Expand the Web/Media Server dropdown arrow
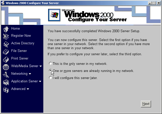 tap(40, 66)
